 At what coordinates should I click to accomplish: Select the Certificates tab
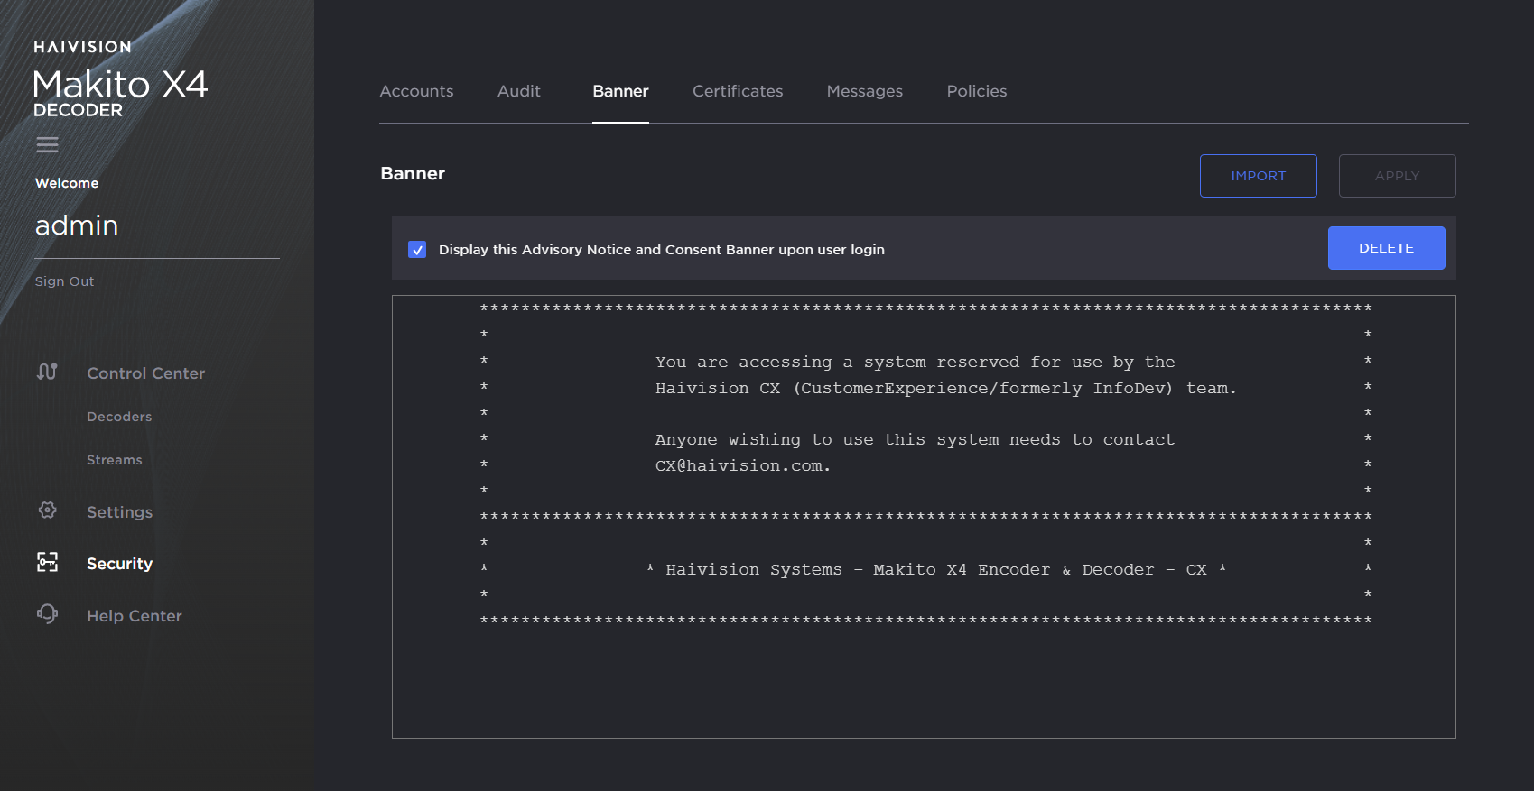coord(737,91)
